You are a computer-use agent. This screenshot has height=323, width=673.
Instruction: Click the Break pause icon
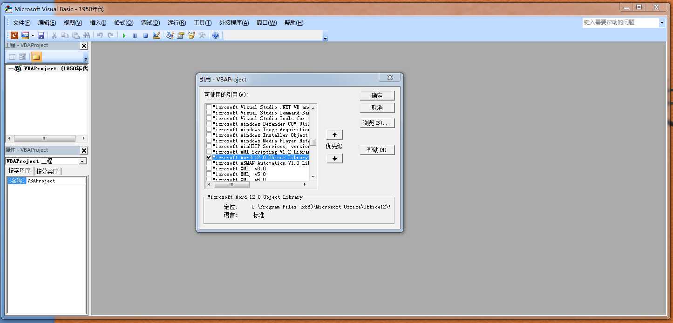coord(135,35)
